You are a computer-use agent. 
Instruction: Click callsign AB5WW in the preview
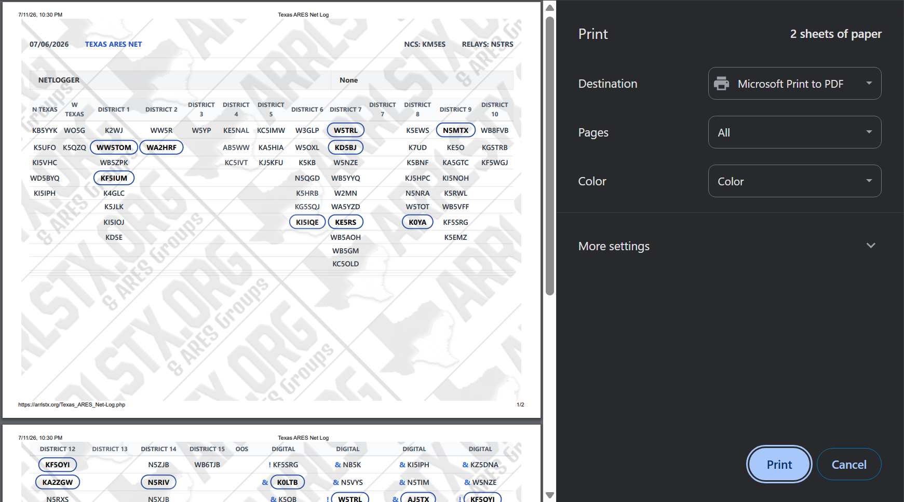[x=236, y=147]
